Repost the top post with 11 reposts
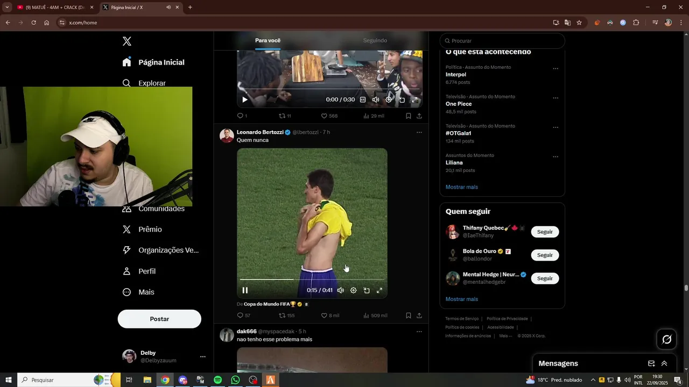 285,116
